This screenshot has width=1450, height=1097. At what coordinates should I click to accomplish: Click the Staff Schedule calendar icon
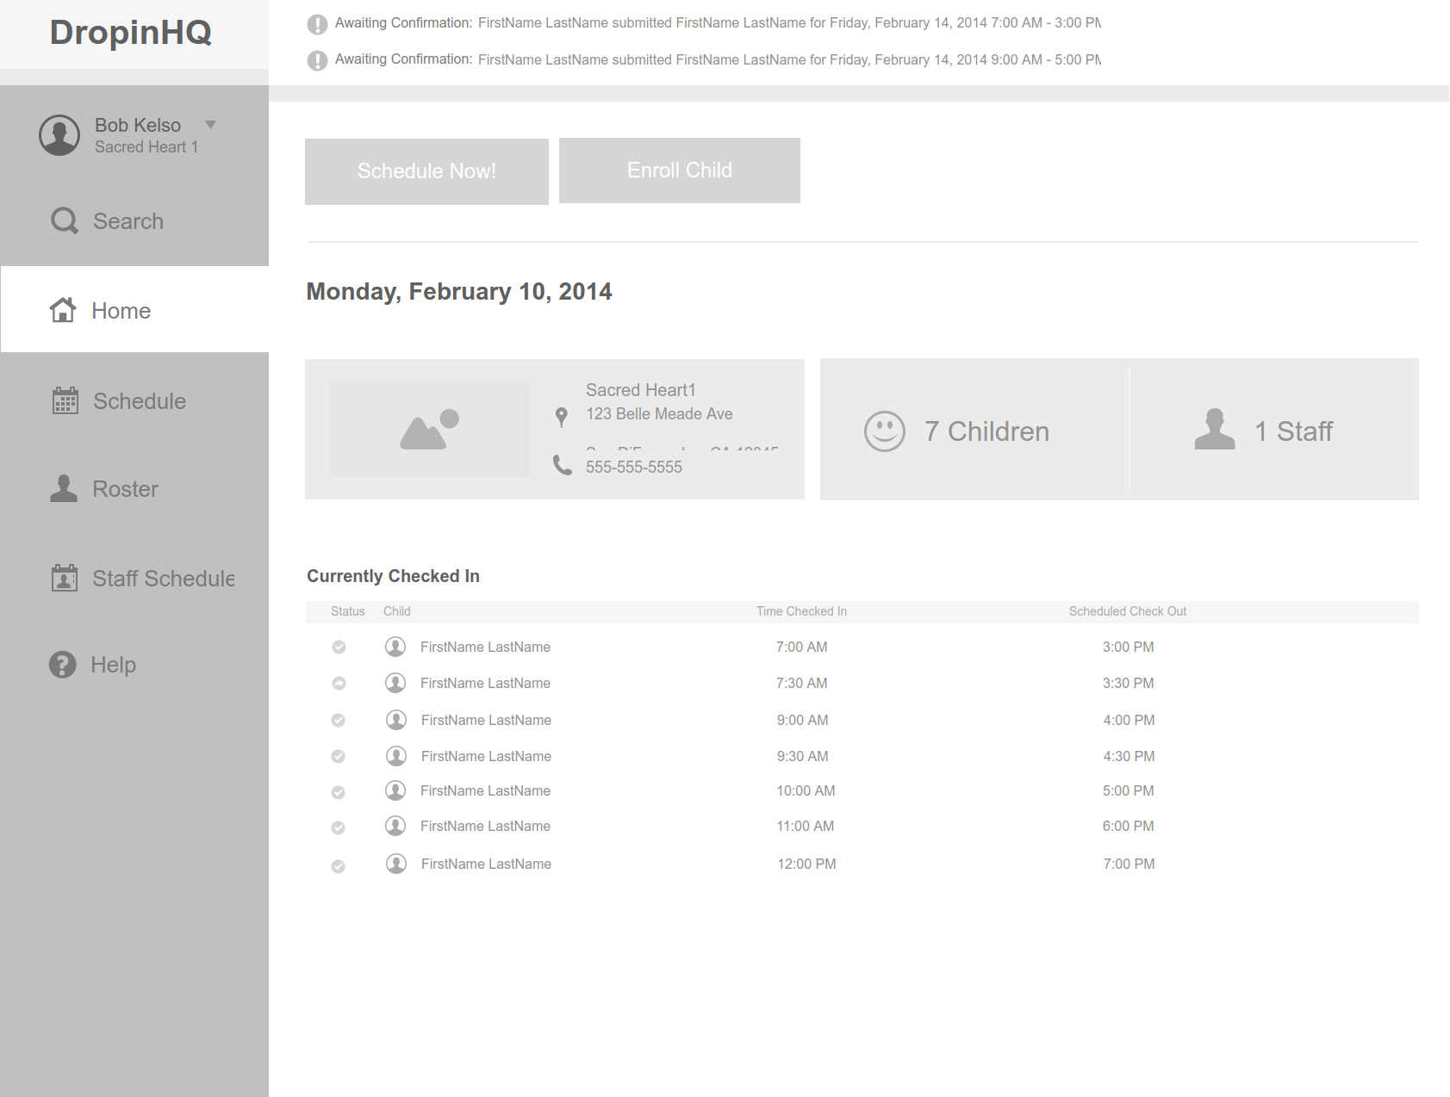[x=65, y=578]
